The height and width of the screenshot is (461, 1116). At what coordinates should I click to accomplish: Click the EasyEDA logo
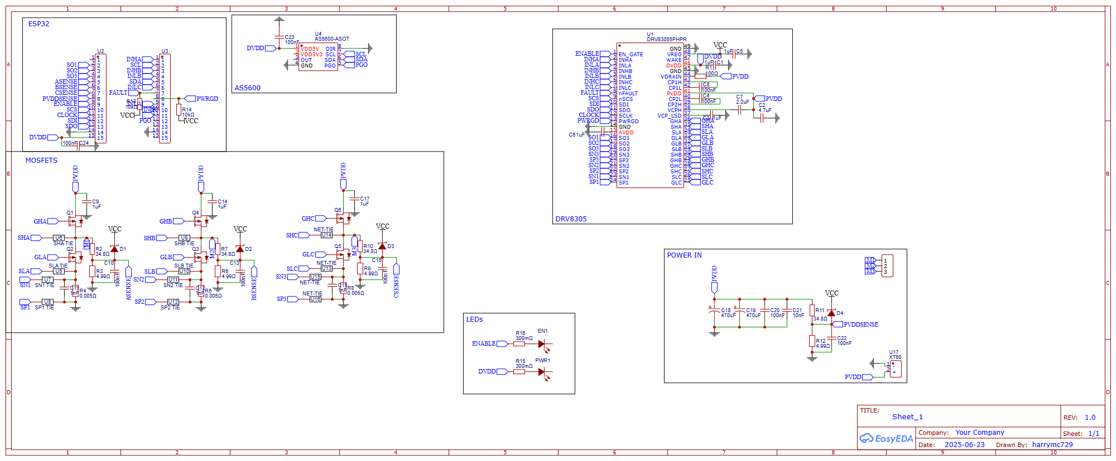coord(886,439)
